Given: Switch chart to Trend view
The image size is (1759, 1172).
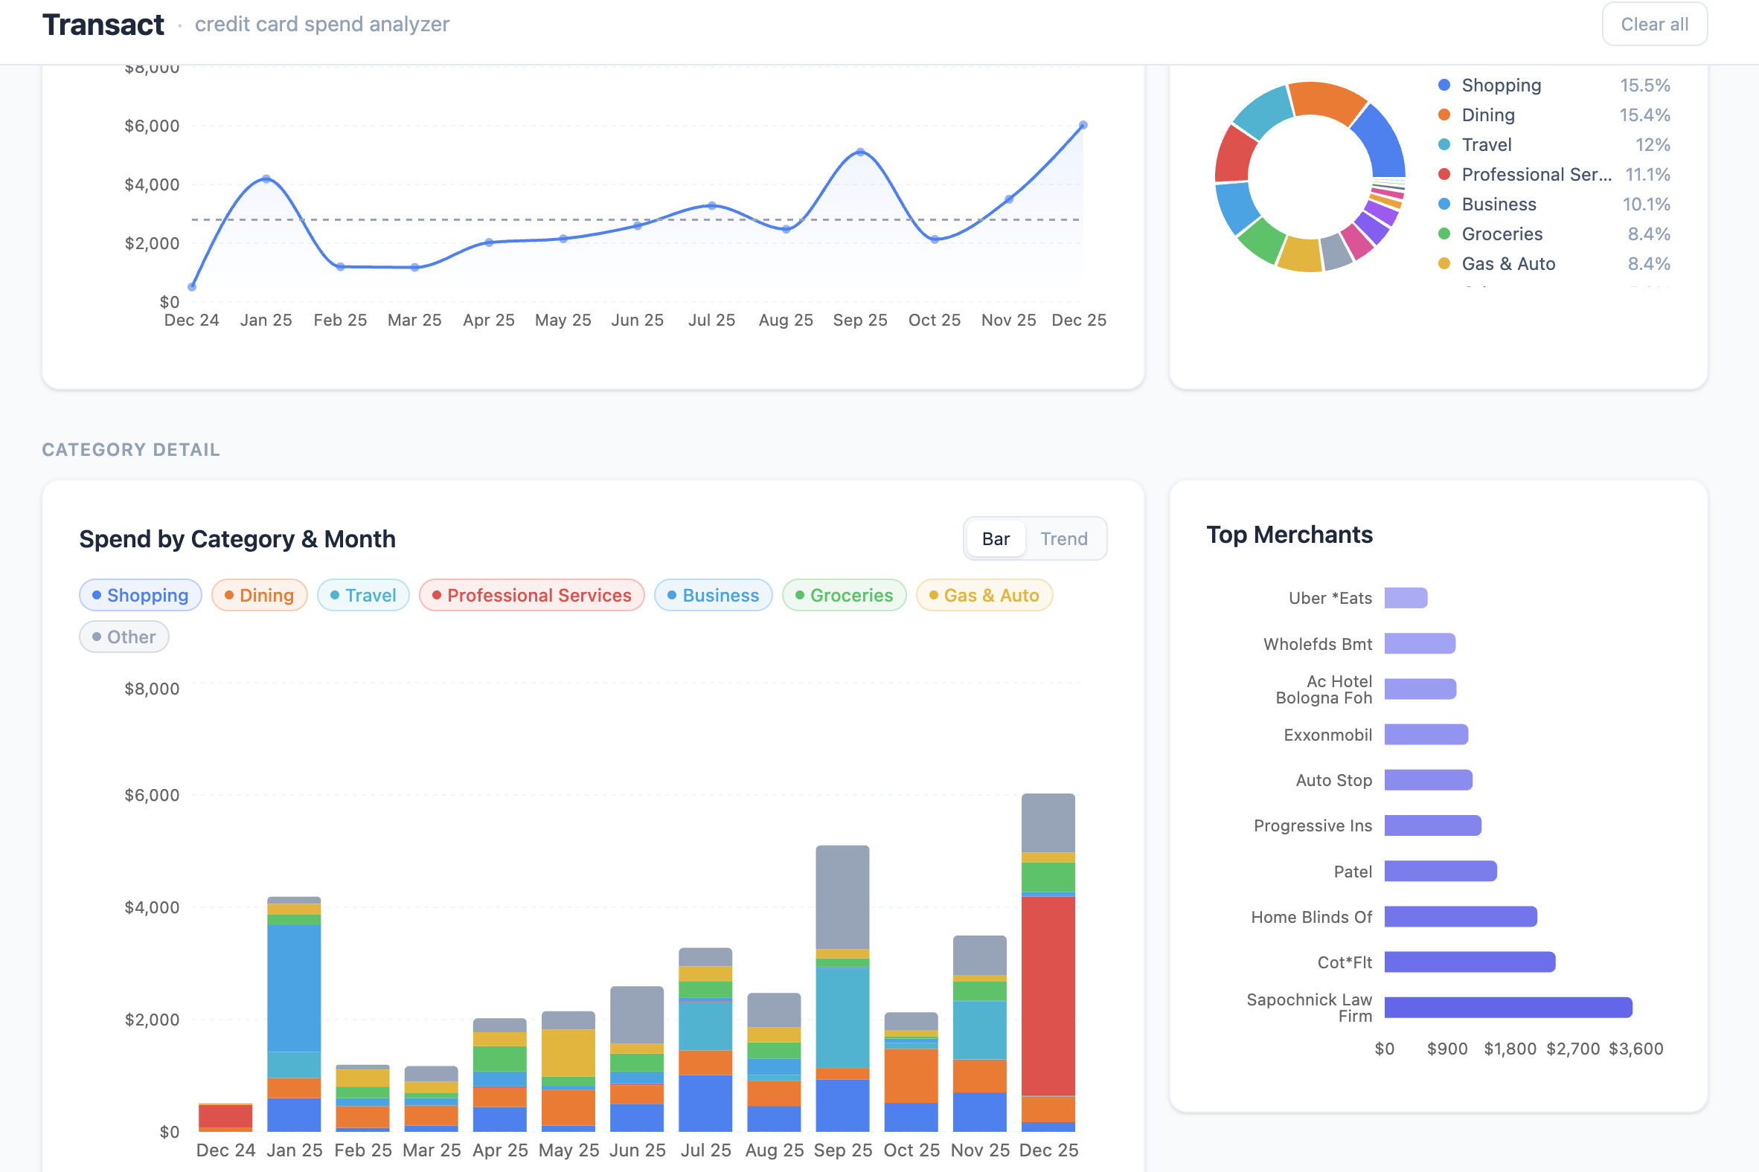Looking at the screenshot, I should tap(1063, 539).
